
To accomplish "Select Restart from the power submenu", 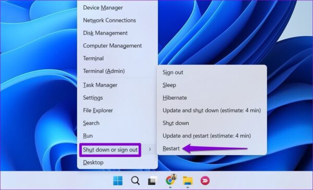I will [171, 148].
